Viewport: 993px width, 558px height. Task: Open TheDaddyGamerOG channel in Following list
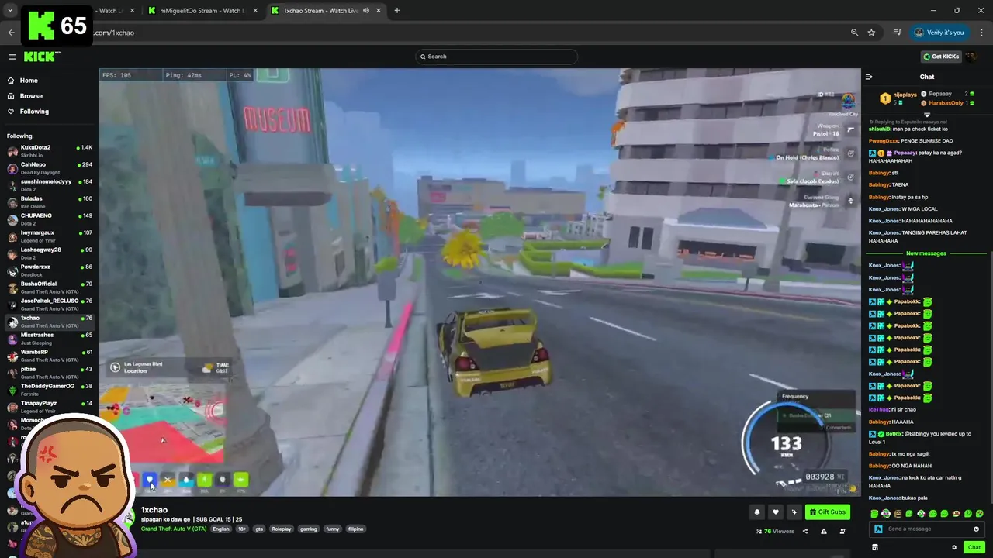point(48,389)
